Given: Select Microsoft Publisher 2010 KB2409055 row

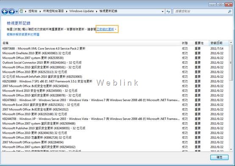Looking at the screenshot, I should (x=115, y=128).
